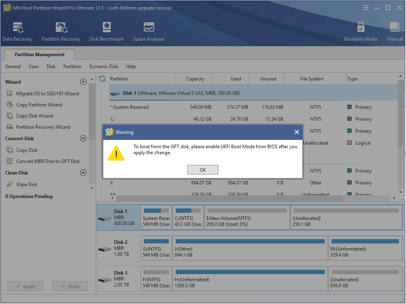
Task: Open Bootable Media builder
Action: pos(360,31)
